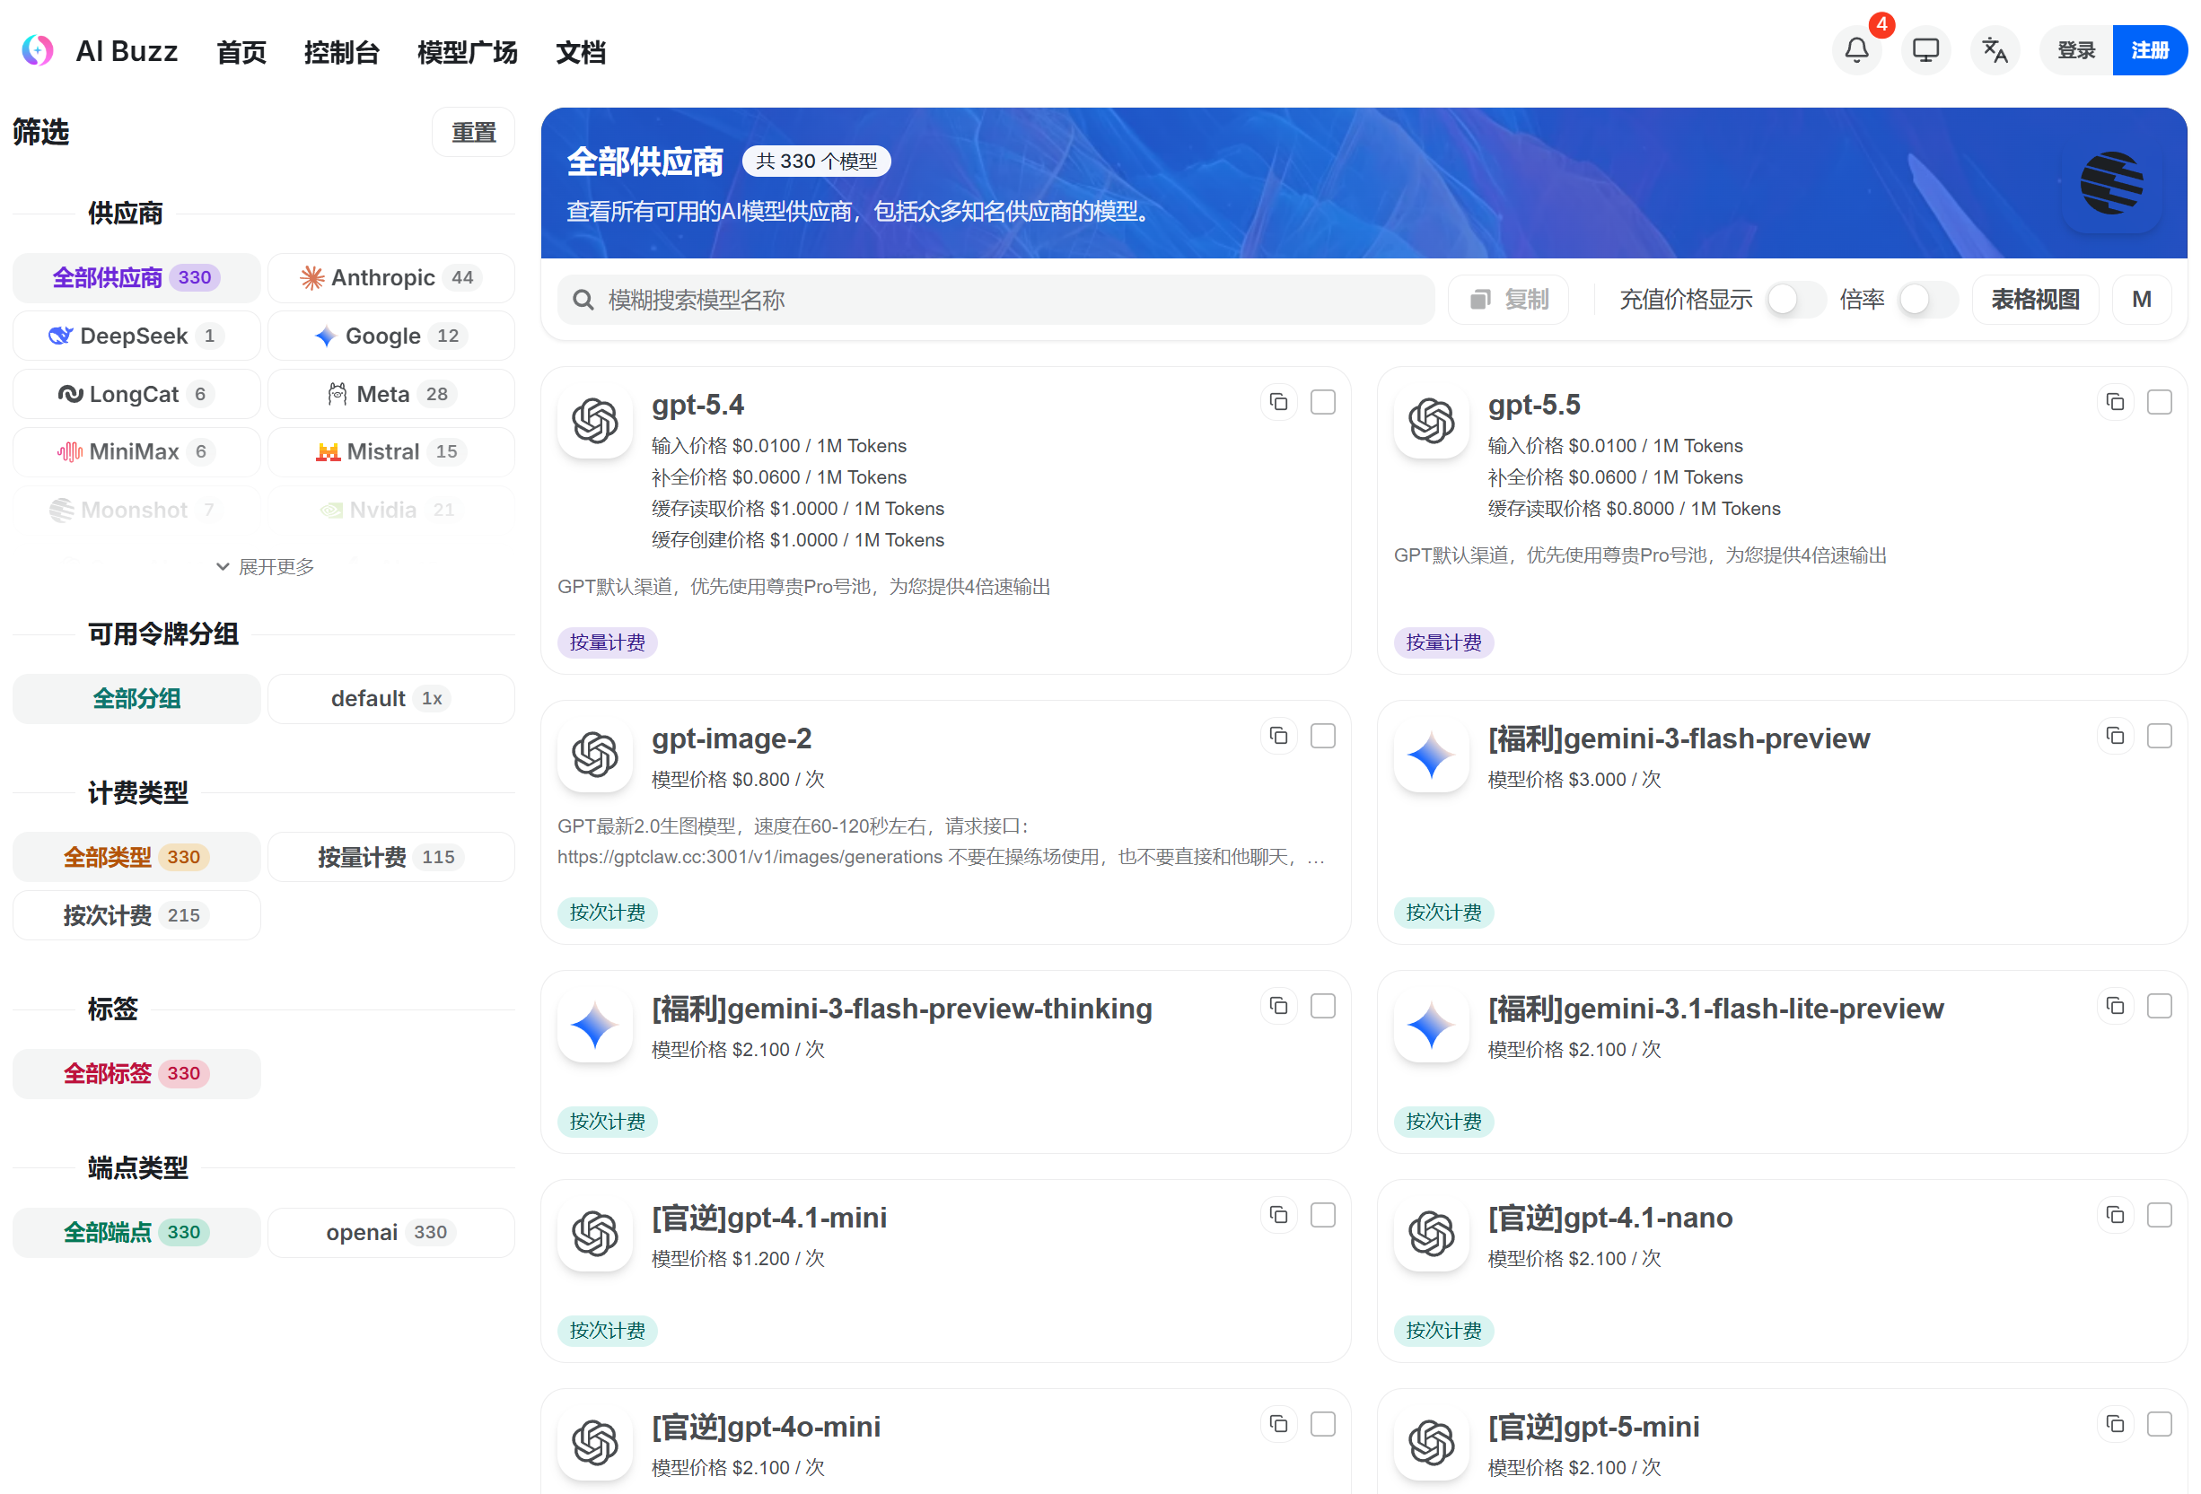Check the gpt-5.4 selection checkbox
Viewport: 2201px width, 1494px height.
1323,402
